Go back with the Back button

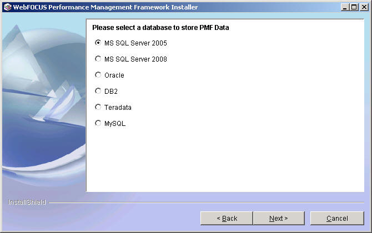(227, 218)
